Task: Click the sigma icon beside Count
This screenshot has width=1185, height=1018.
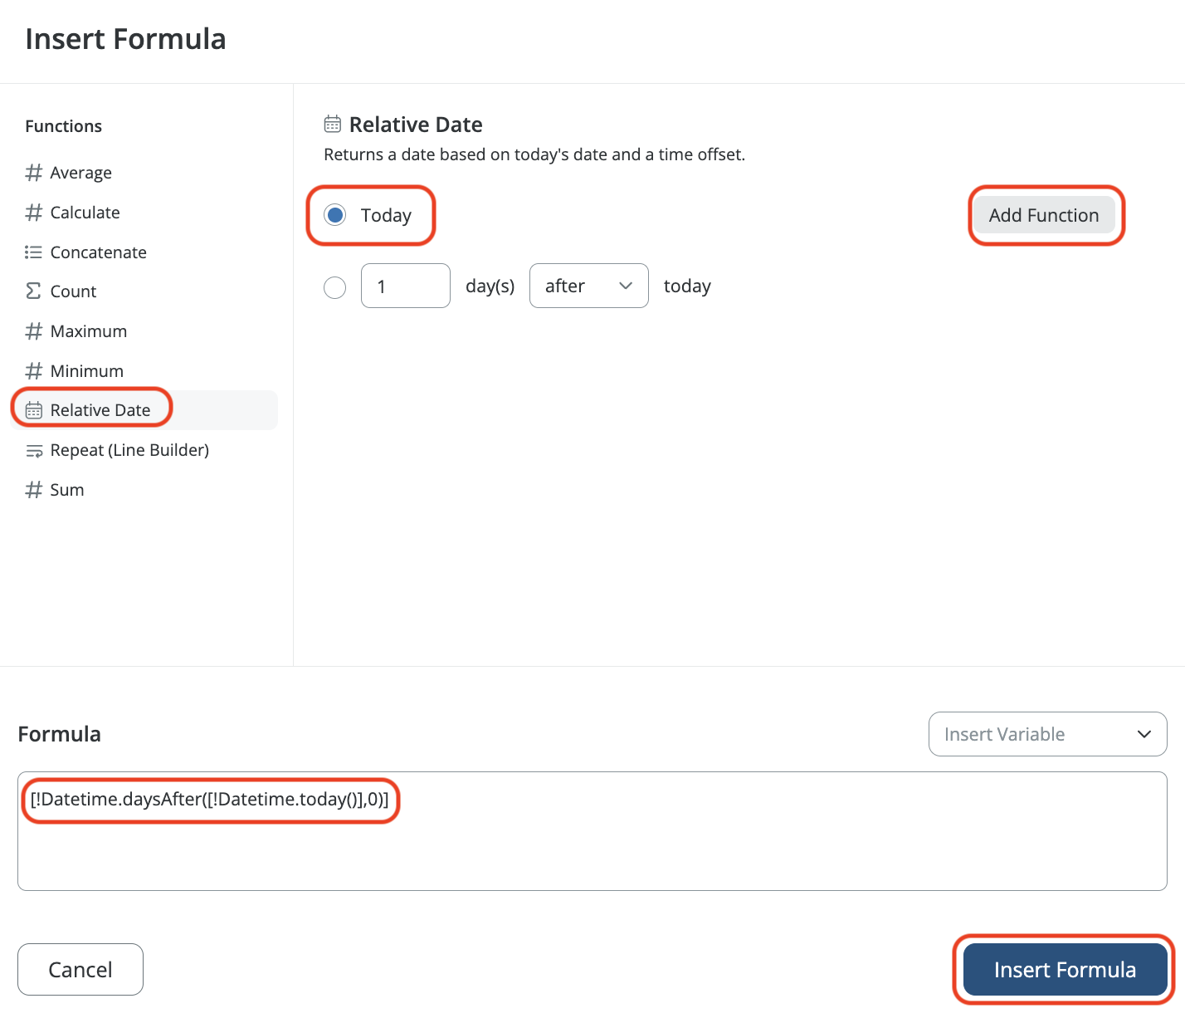Action: point(34,291)
